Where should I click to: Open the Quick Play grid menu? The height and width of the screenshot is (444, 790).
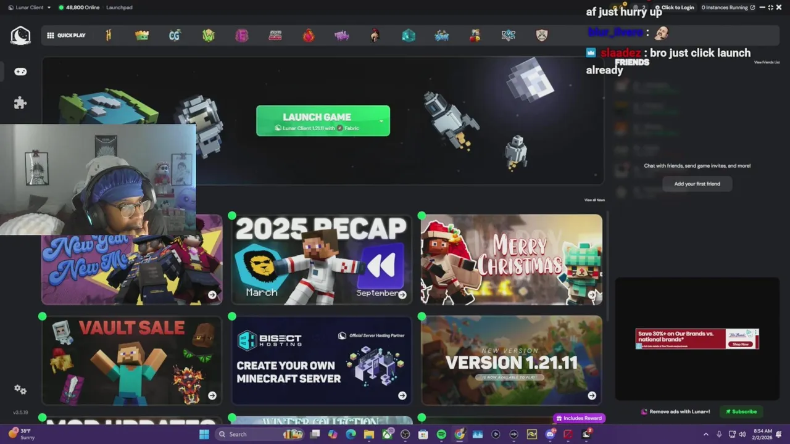pos(67,35)
